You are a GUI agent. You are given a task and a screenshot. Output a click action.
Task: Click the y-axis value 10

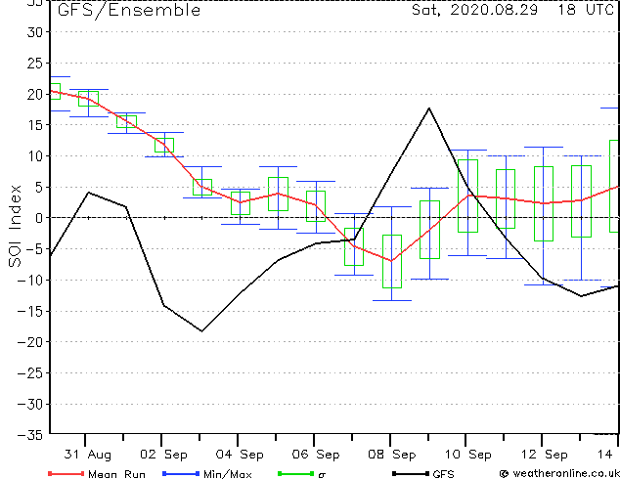(x=35, y=156)
